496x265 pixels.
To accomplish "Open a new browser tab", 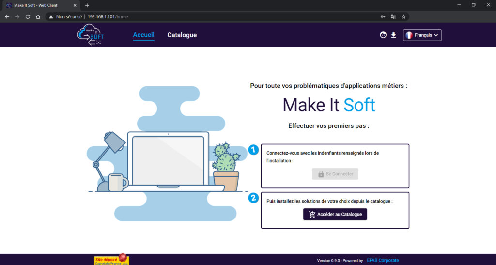I will (x=87, y=5).
